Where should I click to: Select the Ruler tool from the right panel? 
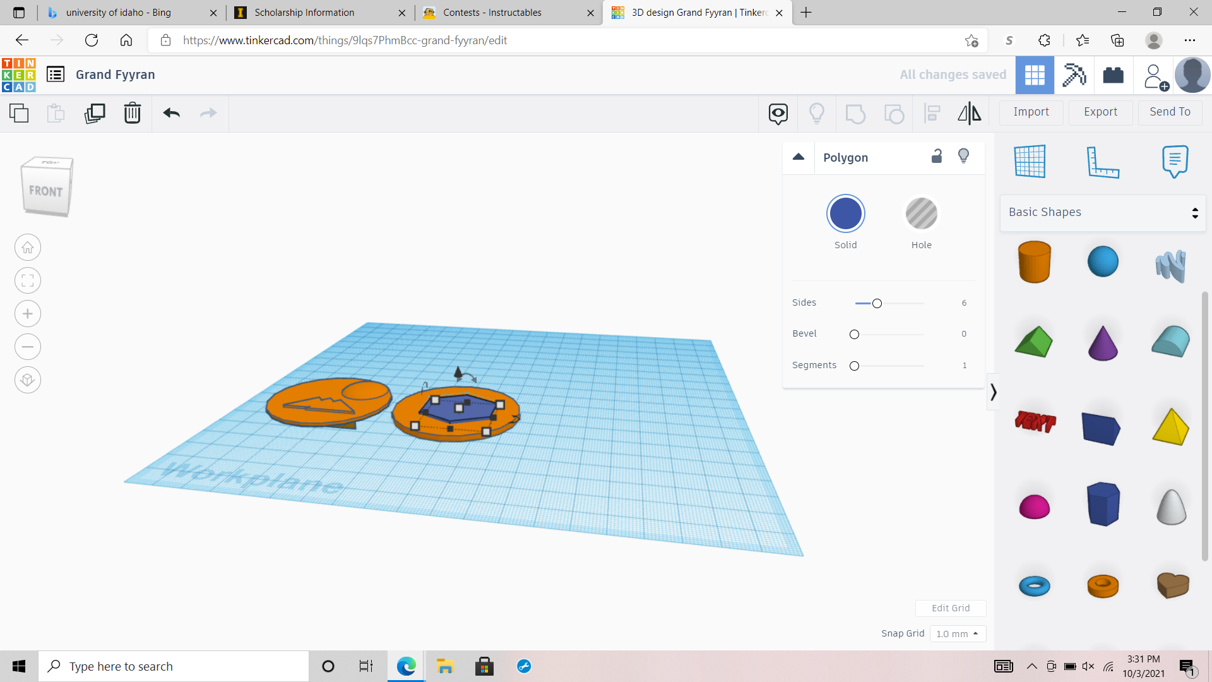coord(1103,162)
